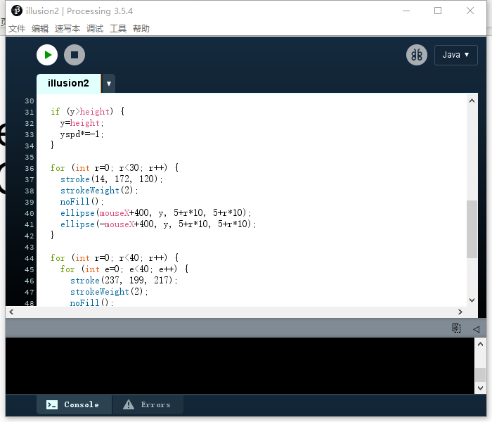Switch to the Errors tab
Viewport: 492px width, 422px height.
pos(148,404)
